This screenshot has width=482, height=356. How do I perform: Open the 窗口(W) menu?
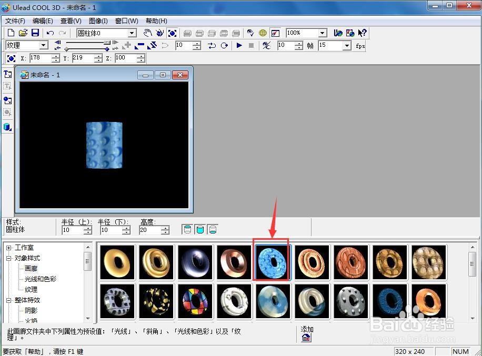(x=127, y=21)
